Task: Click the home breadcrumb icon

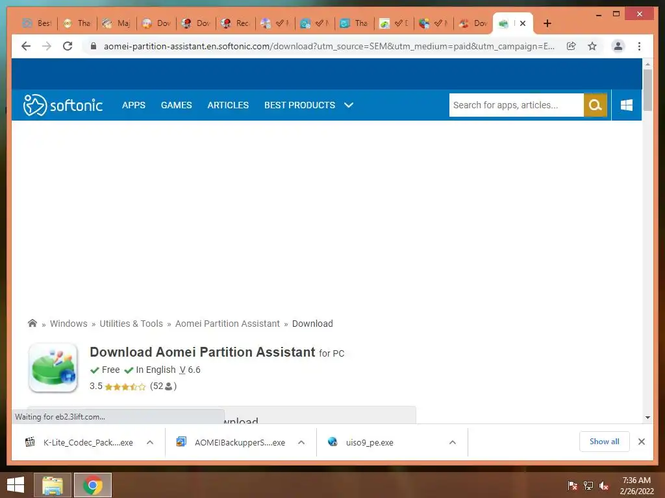Action: (x=32, y=324)
